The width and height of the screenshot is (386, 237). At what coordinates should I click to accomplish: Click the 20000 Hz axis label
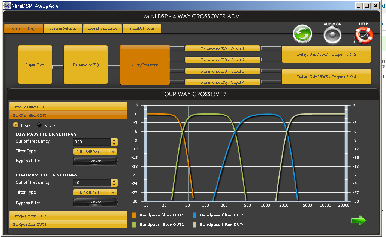[344, 205]
